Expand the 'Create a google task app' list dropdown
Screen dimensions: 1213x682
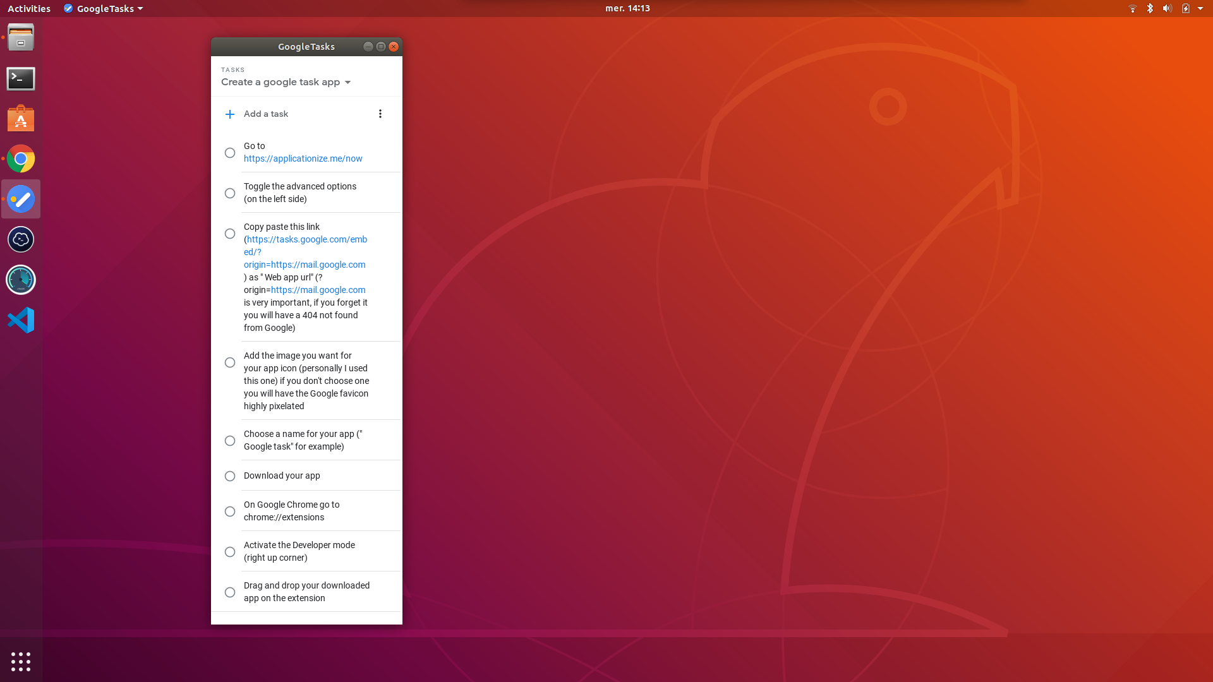(x=286, y=82)
